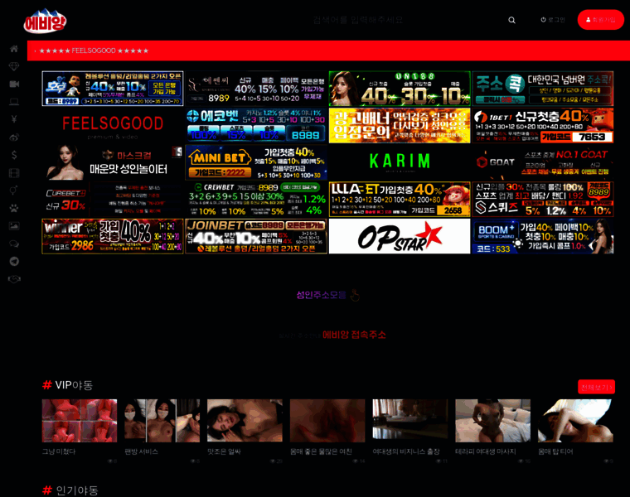The image size is (630, 497).
Task: Open the video camera icon in the sidebar
Action: pos(14,84)
